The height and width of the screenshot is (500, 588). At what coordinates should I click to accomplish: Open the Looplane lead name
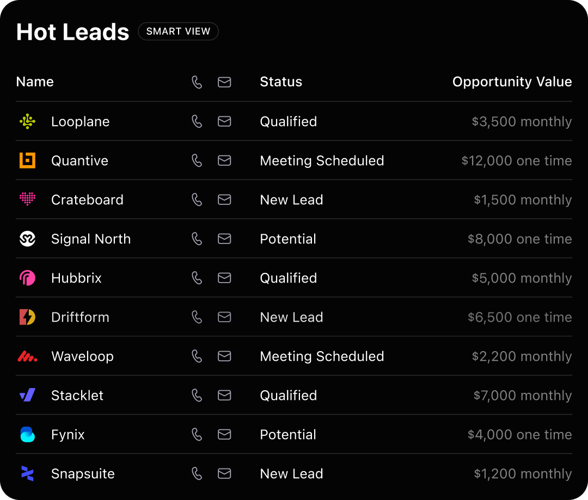pos(80,122)
